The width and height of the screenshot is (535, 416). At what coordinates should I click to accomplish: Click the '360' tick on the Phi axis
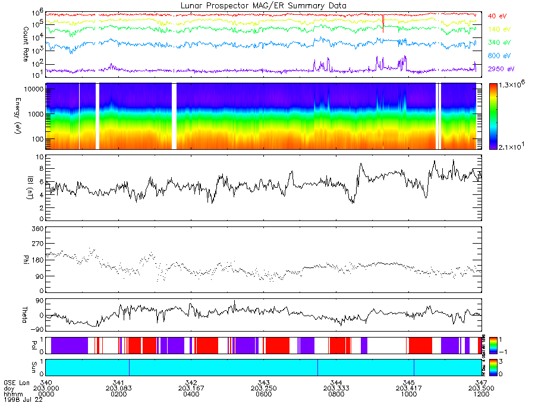(x=37, y=229)
